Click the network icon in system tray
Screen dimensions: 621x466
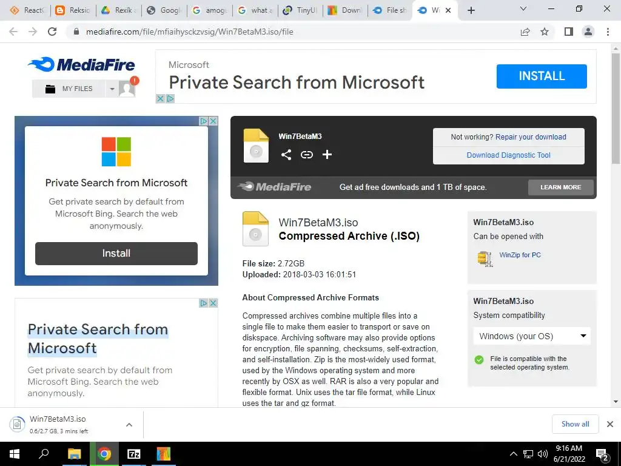528,454
